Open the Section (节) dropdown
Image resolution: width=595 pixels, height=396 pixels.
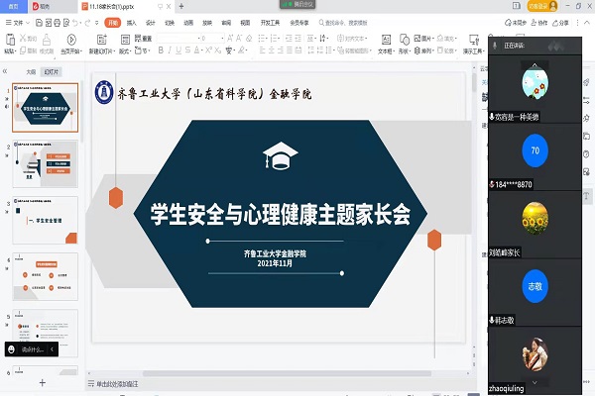pos(143,50)
